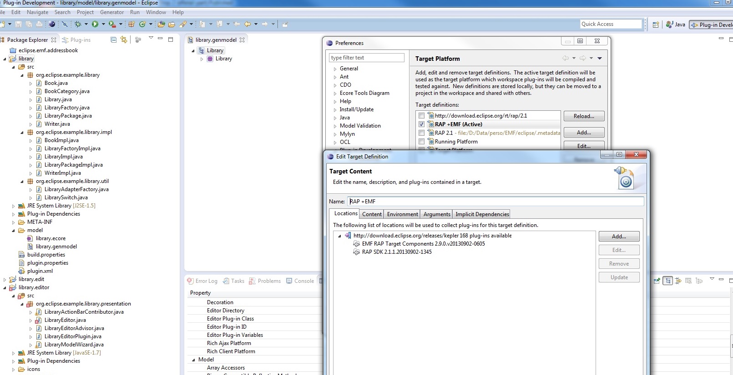Click the Open Task folder icon in toolbar
733x375 pixels.
point(172,24)
